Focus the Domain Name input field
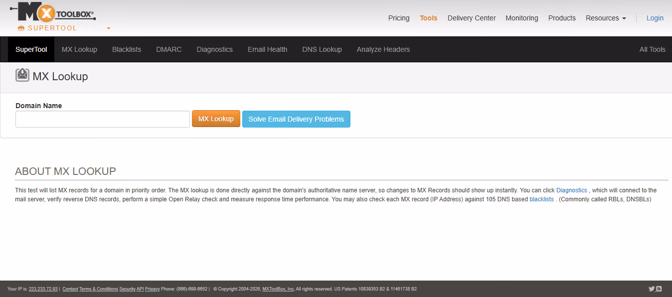The image size is (672, 297). (103, 119)
